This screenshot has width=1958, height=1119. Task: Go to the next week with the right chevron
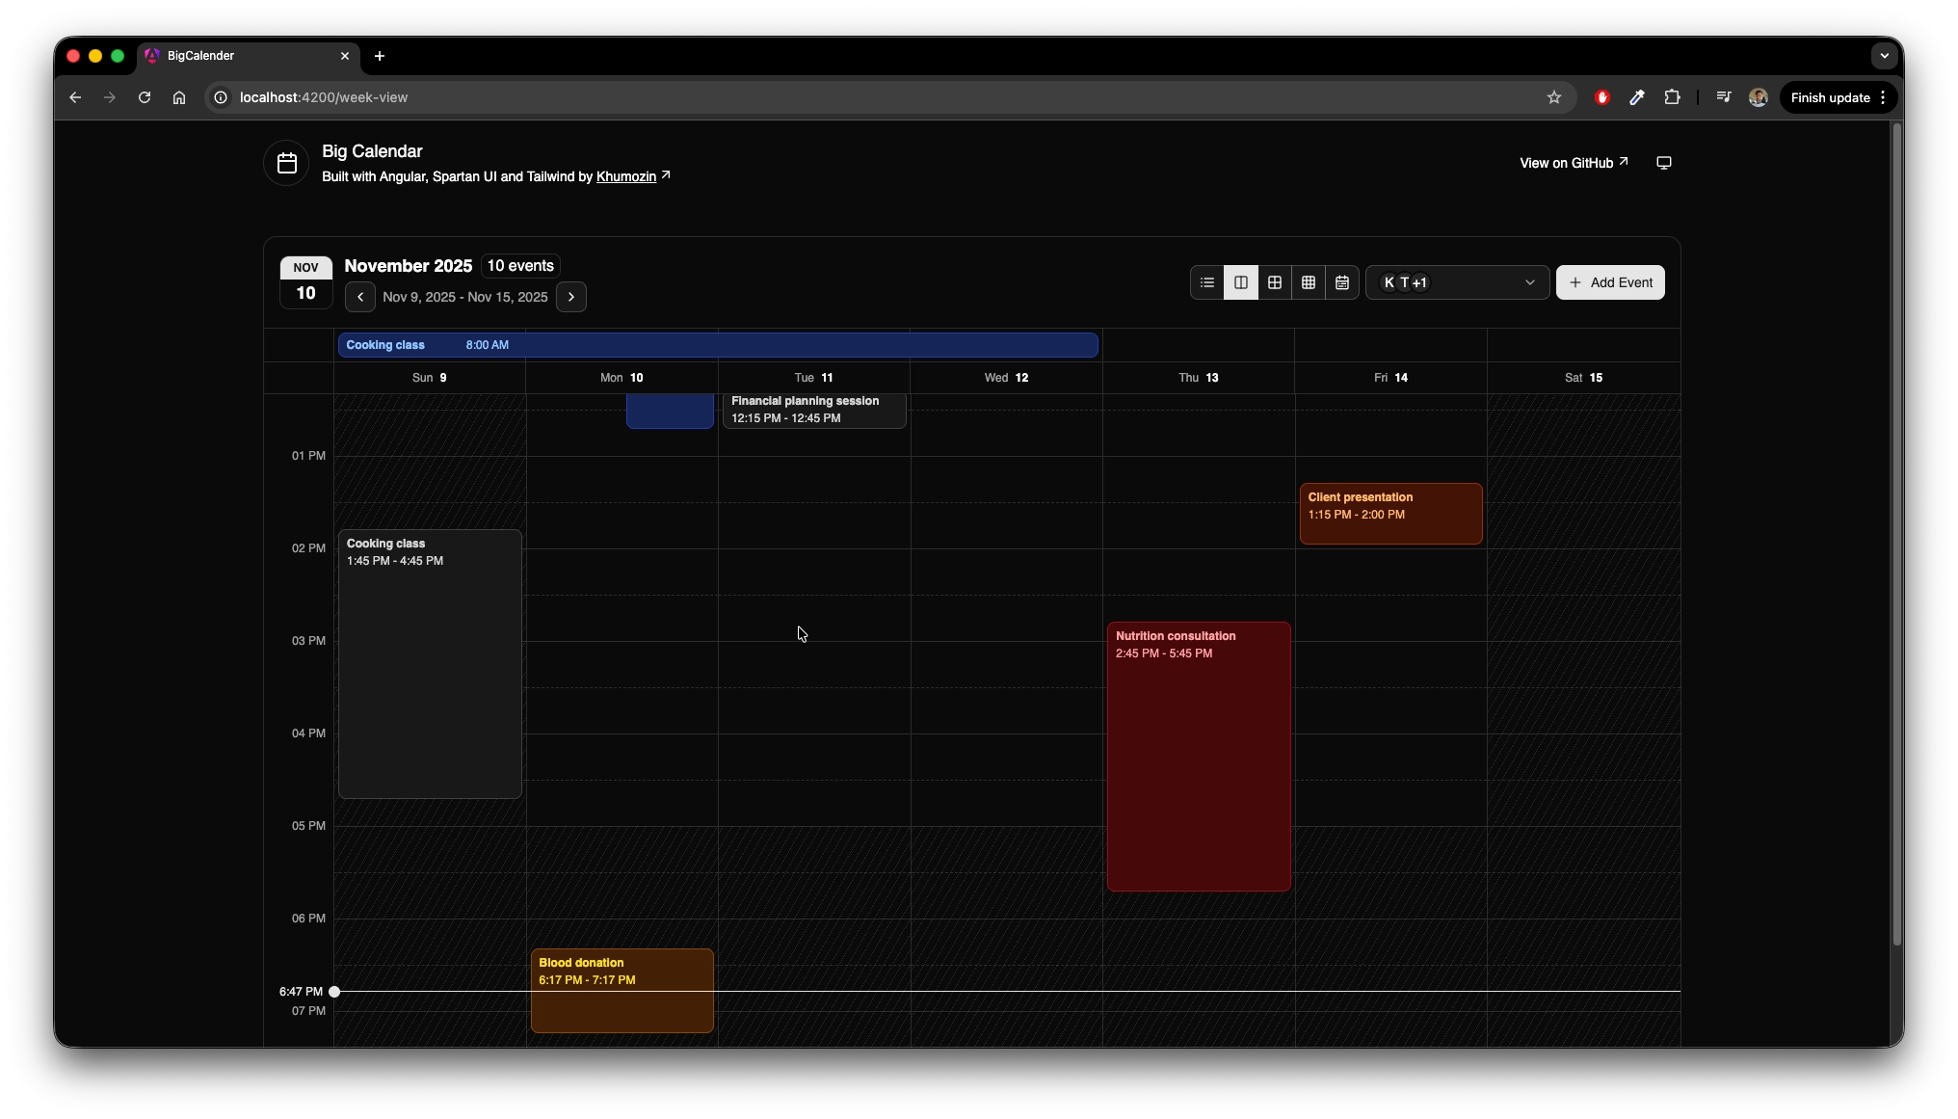(571, 297)
